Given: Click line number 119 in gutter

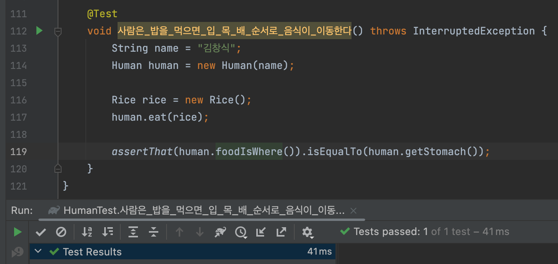Looking at the screenshot, I should tap(18, 152).
